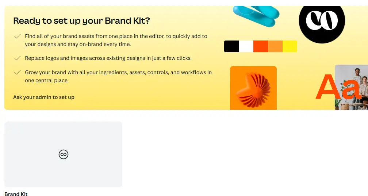Viewport: 368px width, 196px height.
Task: Click the checkmark beside Grow your brand
Action: (18, 72)
